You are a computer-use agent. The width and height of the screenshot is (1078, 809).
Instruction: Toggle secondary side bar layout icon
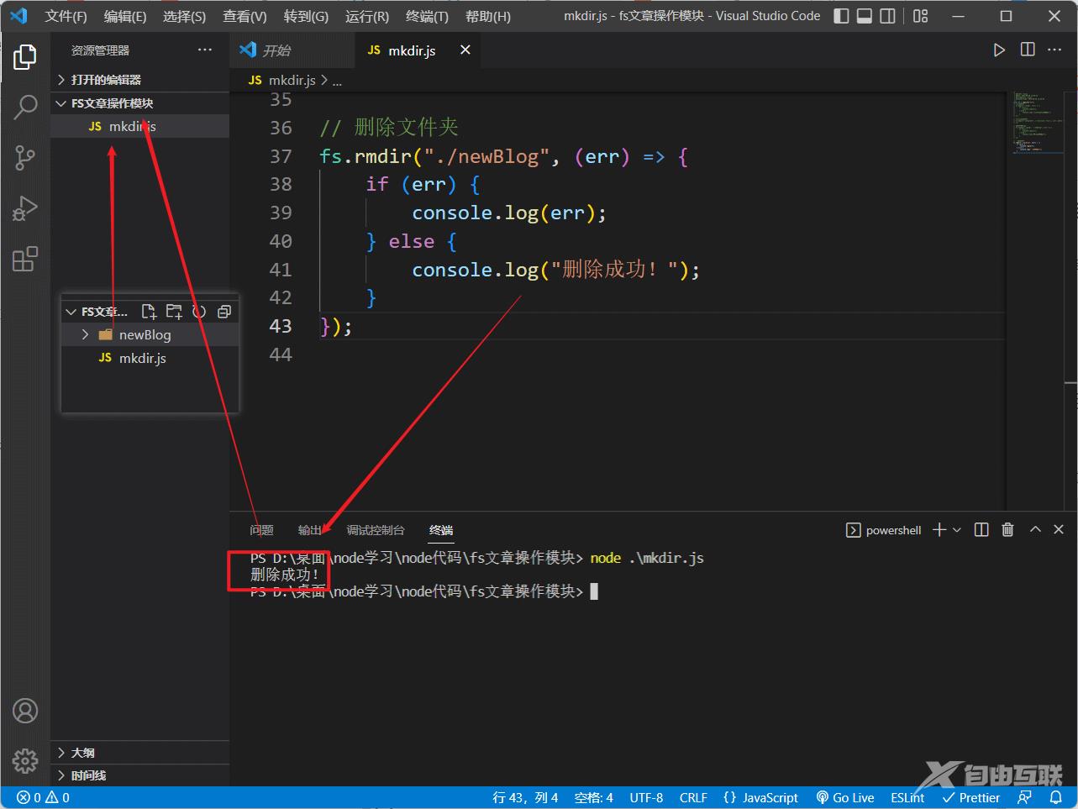click(887, 16)
